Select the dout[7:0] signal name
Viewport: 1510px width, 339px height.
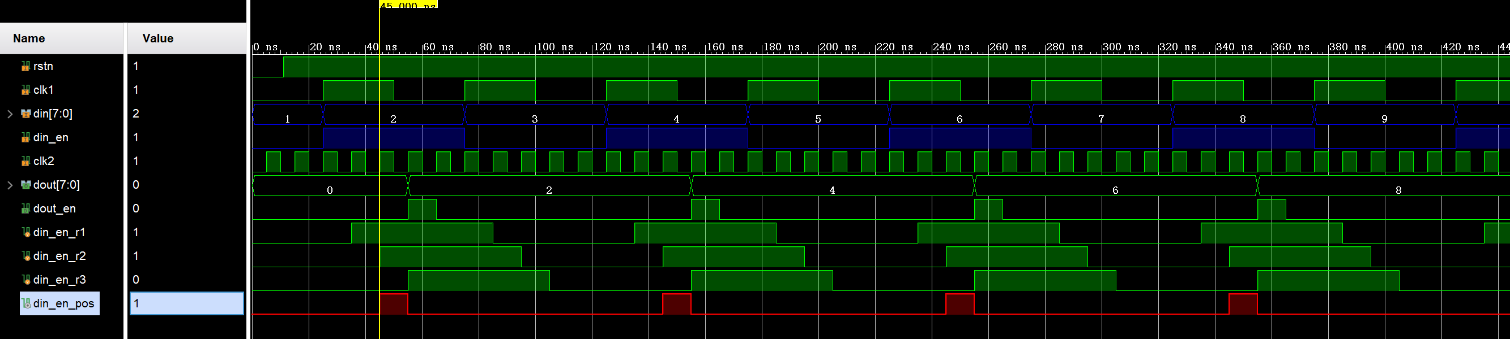pos(56,185)
